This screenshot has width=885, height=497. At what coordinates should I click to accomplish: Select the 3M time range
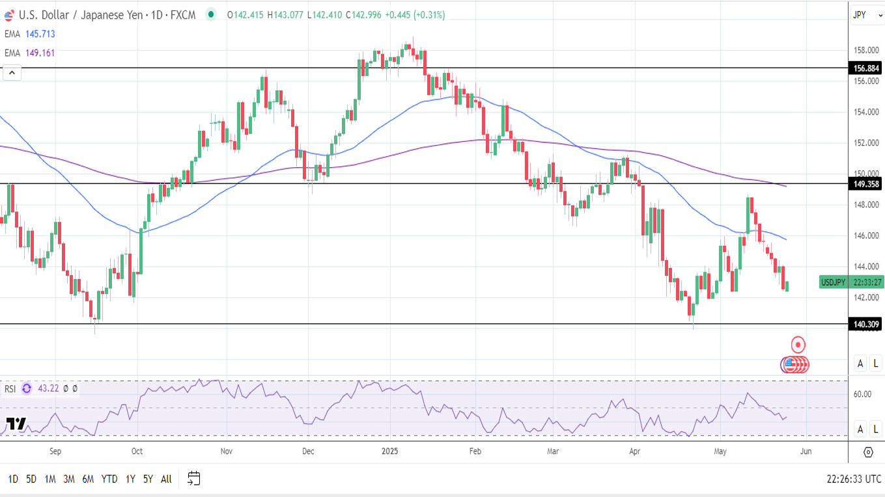coord(68,479)
